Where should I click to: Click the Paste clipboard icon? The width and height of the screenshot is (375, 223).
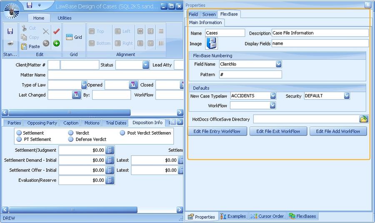(24, 46)
